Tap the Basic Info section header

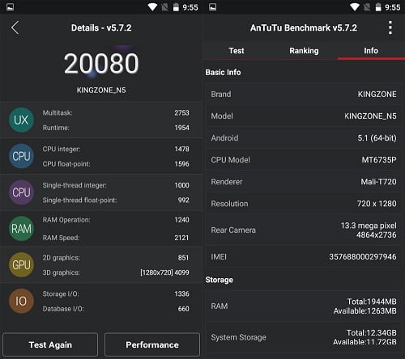pyautogui.click(x=223, y=72)
